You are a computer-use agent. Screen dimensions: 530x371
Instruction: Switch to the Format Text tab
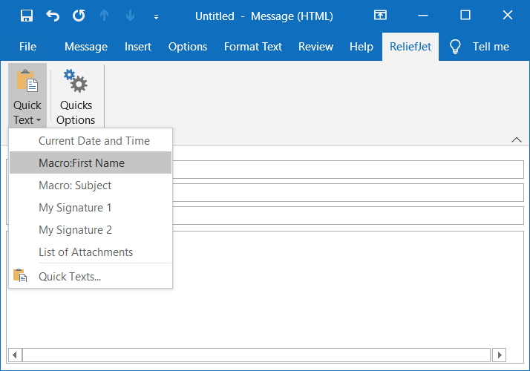pyautogui.click(x=253, y=47)
